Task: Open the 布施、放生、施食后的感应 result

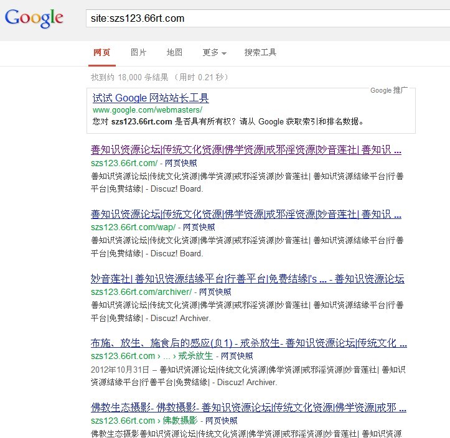Action: (x=249, y=343)
